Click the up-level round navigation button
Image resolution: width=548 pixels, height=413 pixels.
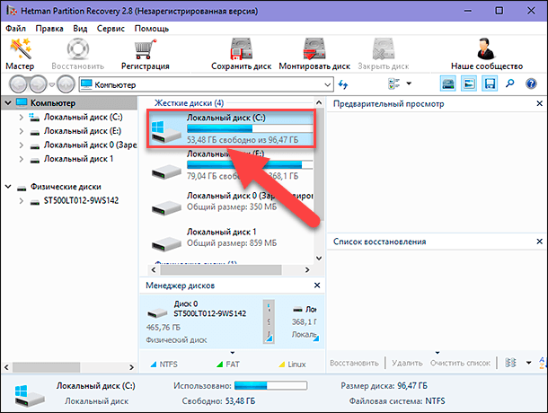point(66,84)
